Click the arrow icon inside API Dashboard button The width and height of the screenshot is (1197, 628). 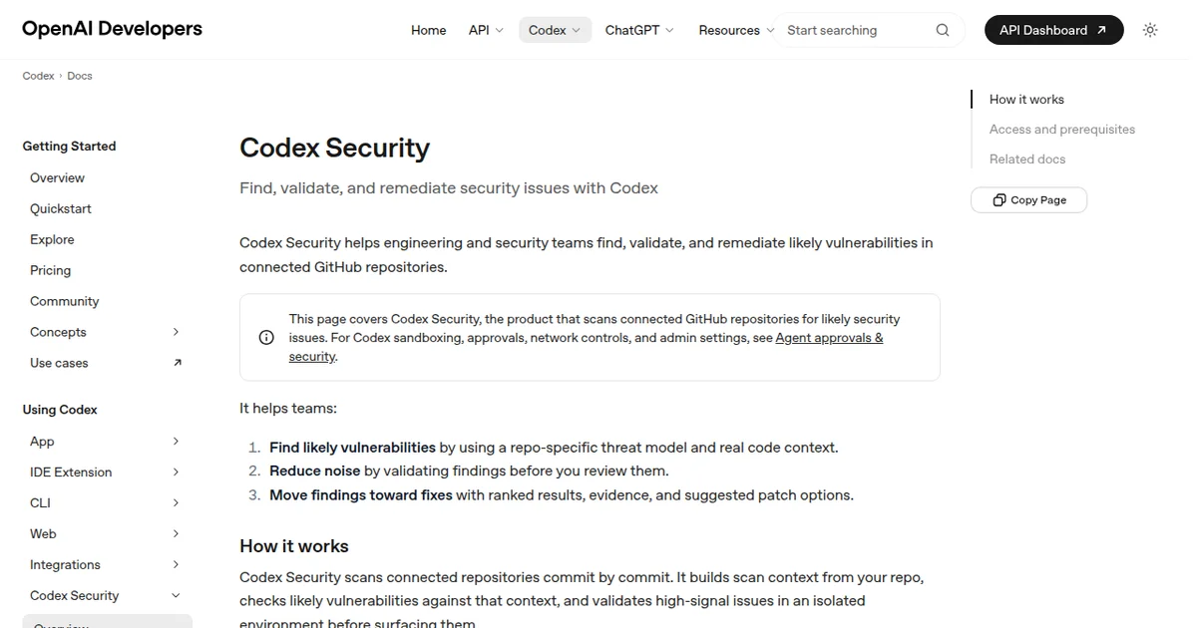(1101, 30)
